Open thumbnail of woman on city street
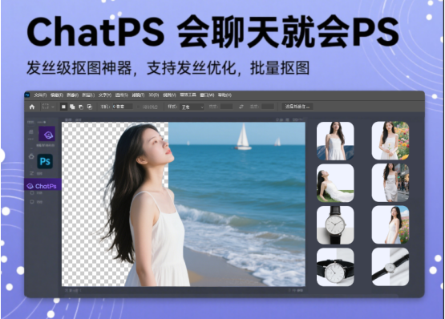The image size is (445, 319). coord(390,183)
